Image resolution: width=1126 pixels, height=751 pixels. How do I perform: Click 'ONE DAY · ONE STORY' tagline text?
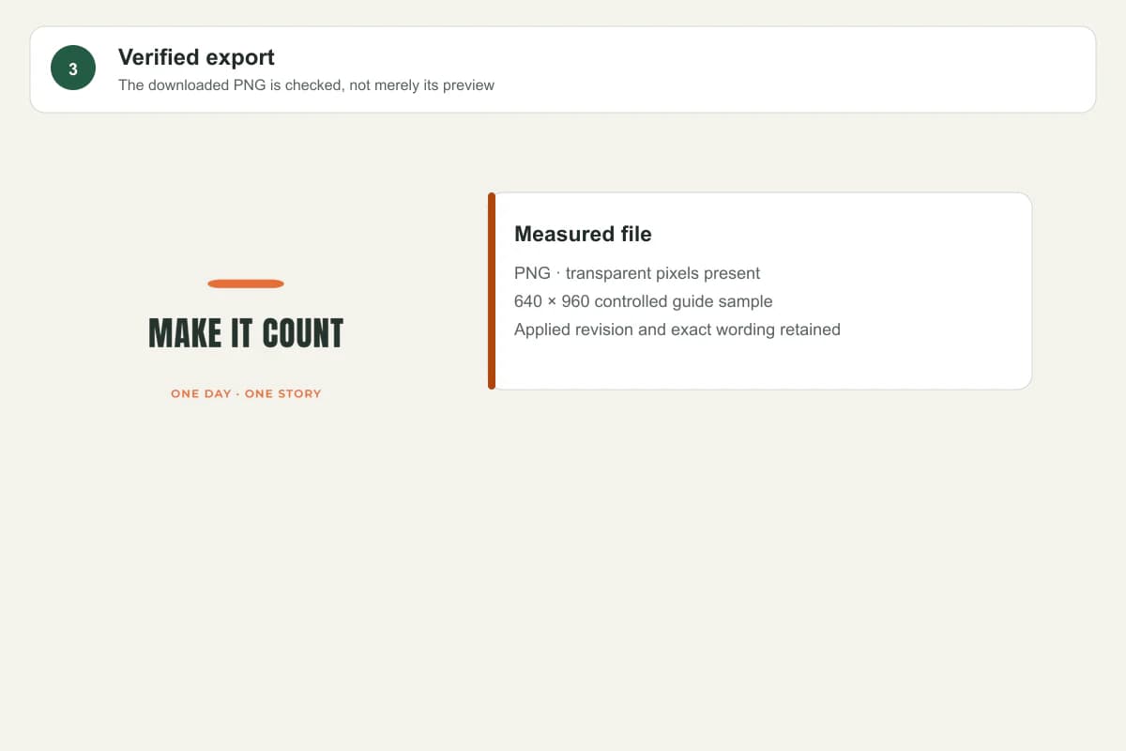246,393
